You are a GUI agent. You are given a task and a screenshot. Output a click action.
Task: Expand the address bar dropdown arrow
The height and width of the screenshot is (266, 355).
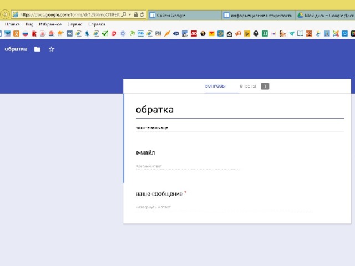tap(129, 14)
